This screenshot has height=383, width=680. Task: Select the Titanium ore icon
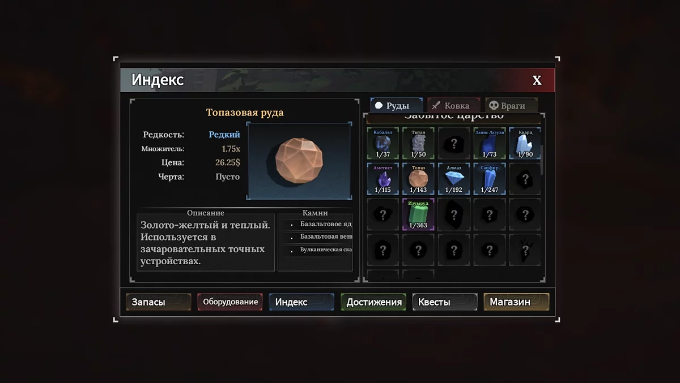(418, 144)
